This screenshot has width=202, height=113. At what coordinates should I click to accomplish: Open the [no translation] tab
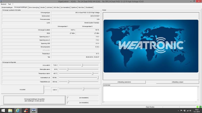coord(65,8)
